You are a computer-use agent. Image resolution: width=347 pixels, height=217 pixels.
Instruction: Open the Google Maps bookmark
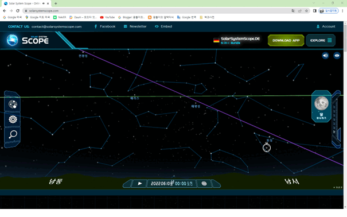[x=38, y=17]
